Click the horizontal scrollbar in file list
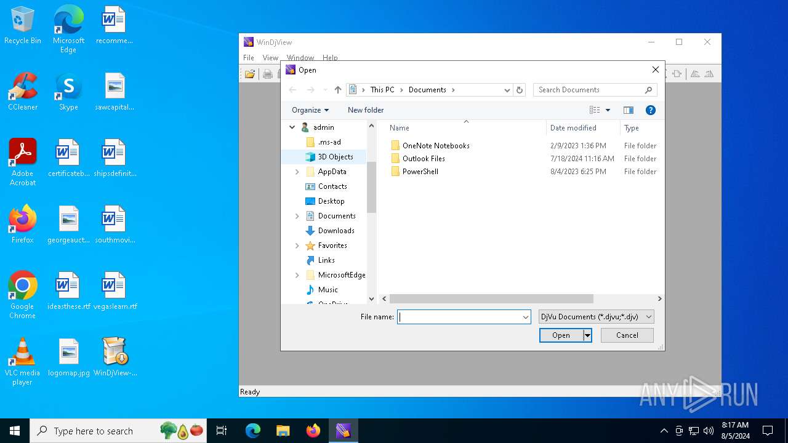This screenshot has height=443, width=788. click(491, 299)
